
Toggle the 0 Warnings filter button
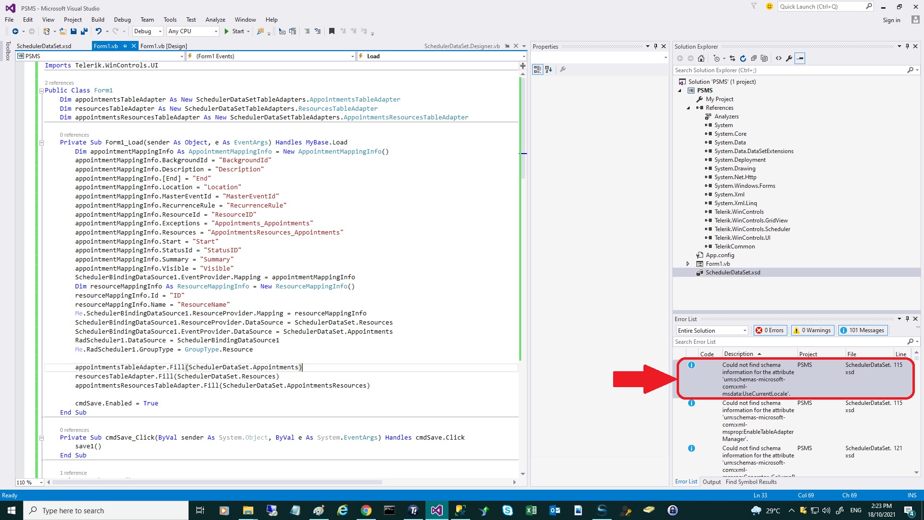[812, 330]
